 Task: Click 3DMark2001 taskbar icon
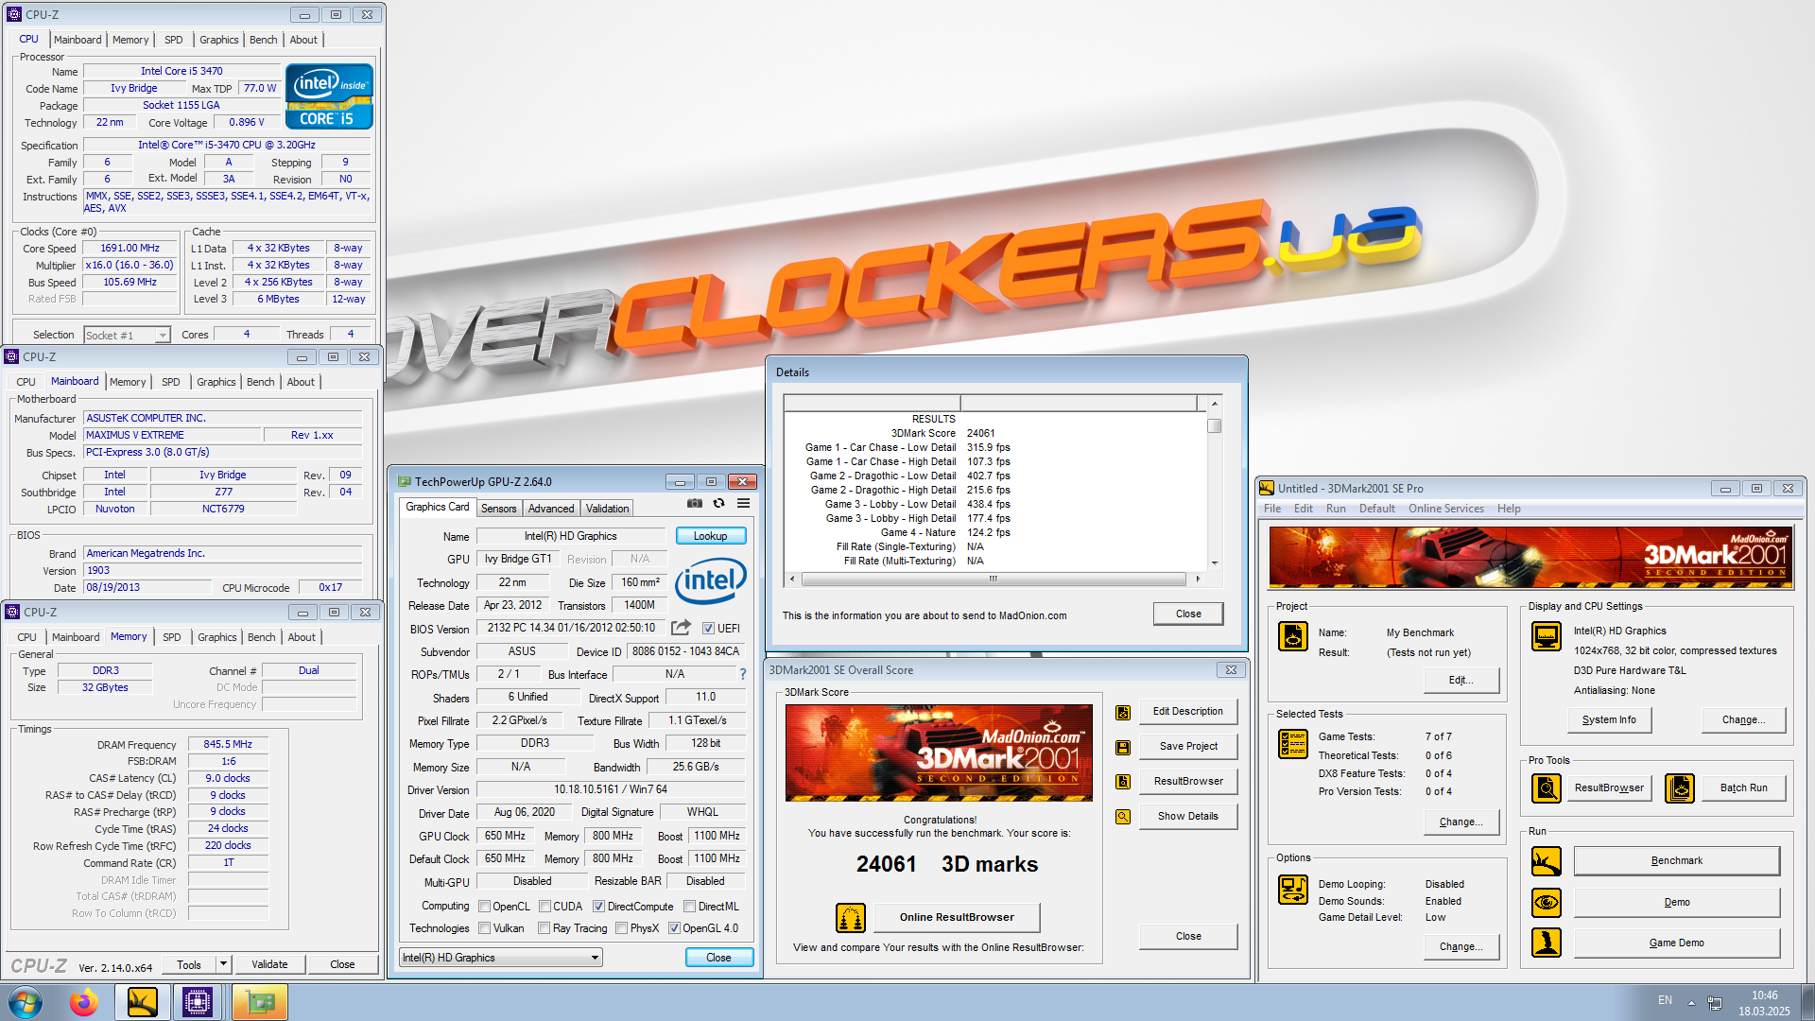point(142,1002)
